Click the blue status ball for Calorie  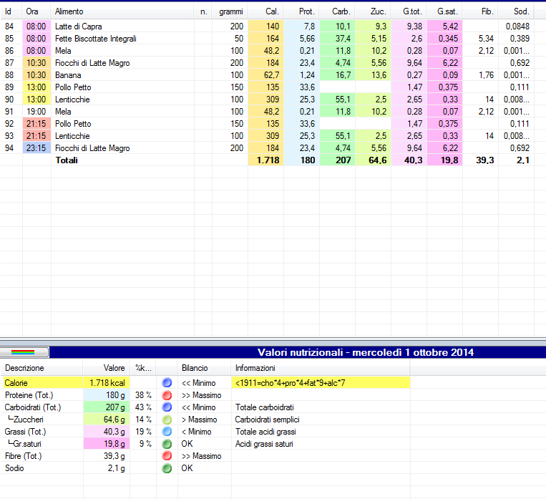167,383
